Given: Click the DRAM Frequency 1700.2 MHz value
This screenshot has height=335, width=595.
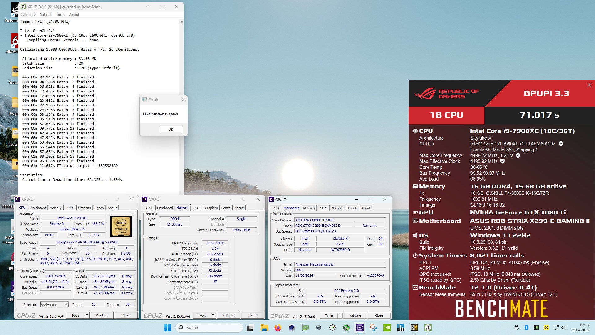Looking at the screenshot, I should pyautogui.click(x=215, y=243).
